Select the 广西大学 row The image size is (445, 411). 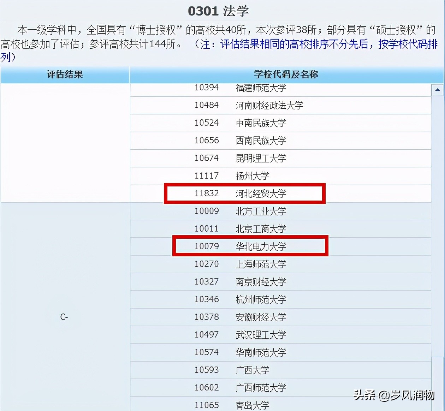(x=252, y=370)
